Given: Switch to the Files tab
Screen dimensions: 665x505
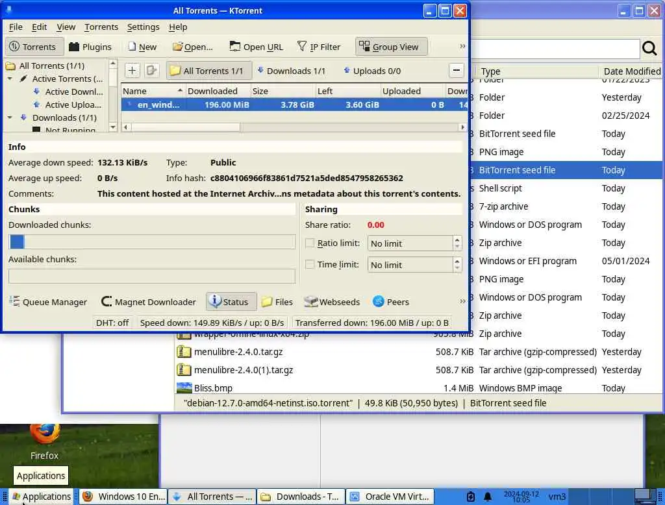Looking at the screenshot, I should pyautogui.click(x=277, y=302).
